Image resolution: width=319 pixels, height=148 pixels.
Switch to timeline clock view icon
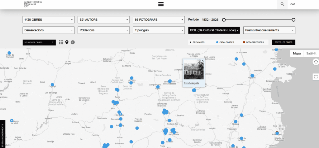(73, 42)
